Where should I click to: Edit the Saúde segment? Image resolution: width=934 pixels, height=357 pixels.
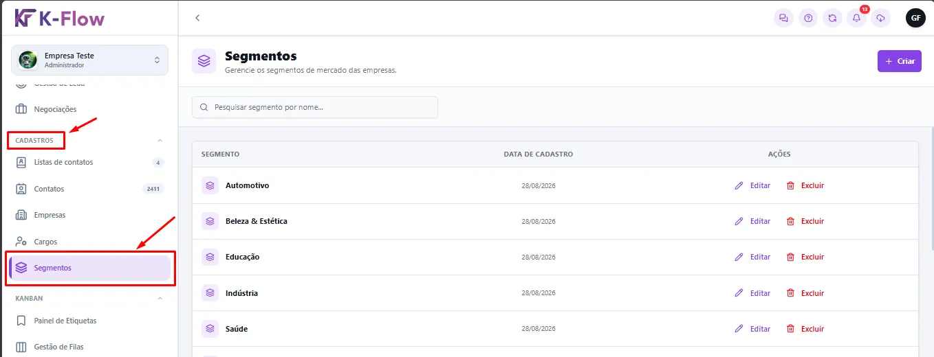752,329
